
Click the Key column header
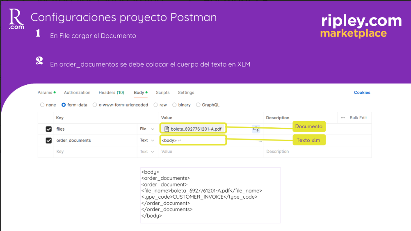pyautogui.click(x=60, y=118)
